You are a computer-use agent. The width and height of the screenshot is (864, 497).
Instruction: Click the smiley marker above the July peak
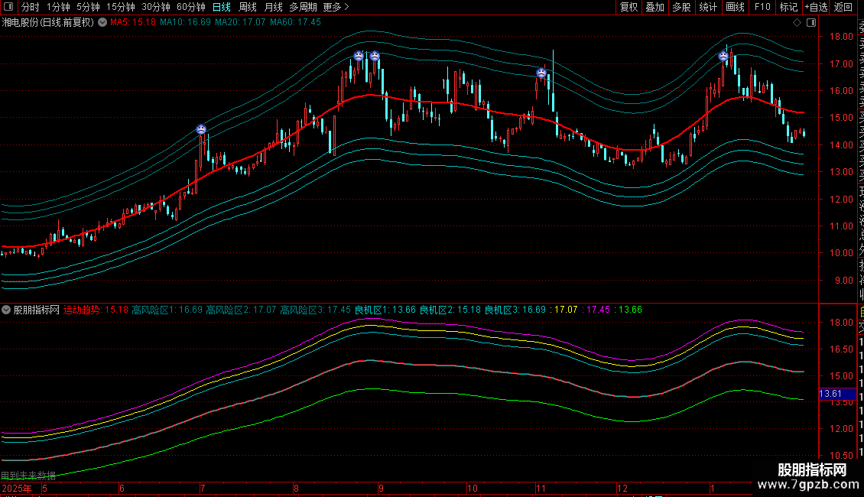point(200,130)
